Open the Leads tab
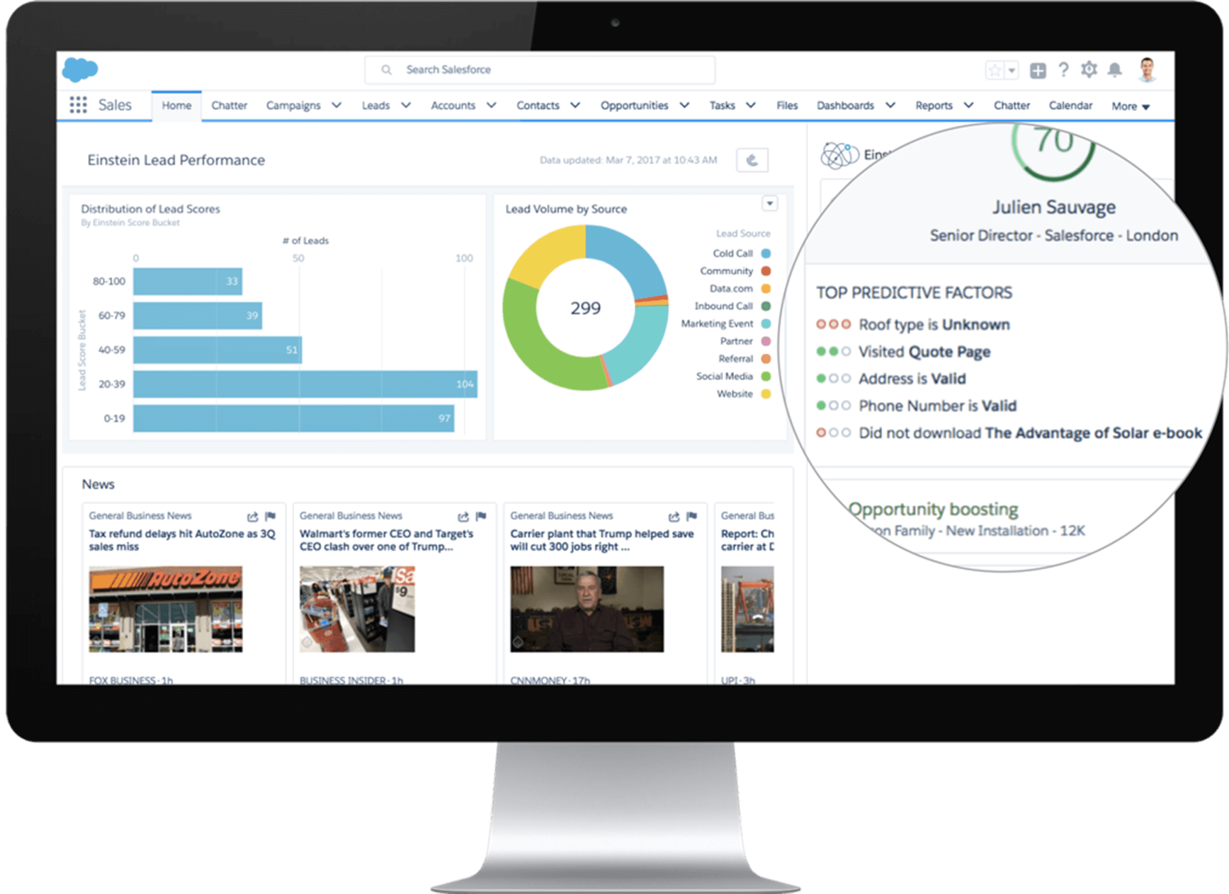The image size is (1229, 894). [x=375, y=105]
